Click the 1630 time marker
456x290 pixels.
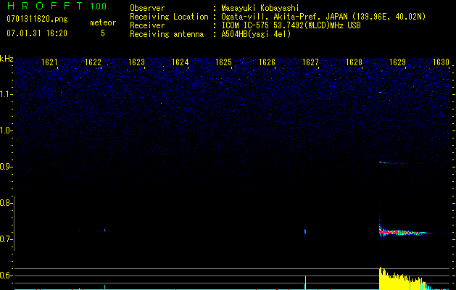click(x=442, y=62)
